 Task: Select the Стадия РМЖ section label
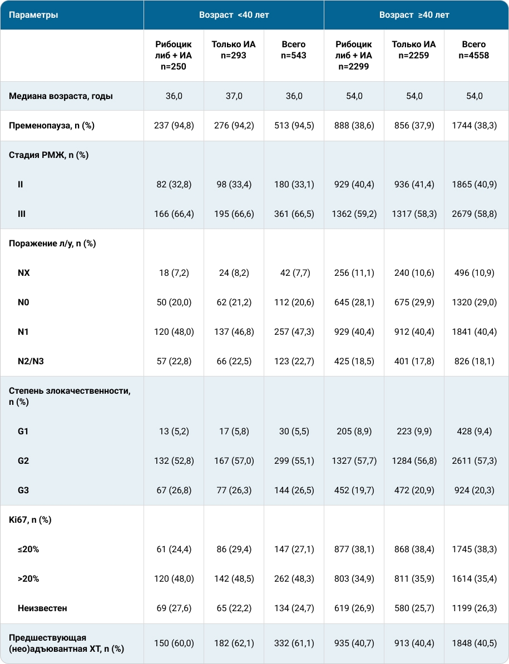(49, 155)
